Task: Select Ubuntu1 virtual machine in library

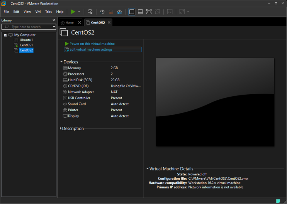Action: point(26,40)
